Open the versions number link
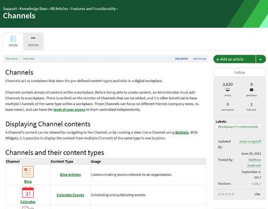268x209 pixels. tap(255, 184)
